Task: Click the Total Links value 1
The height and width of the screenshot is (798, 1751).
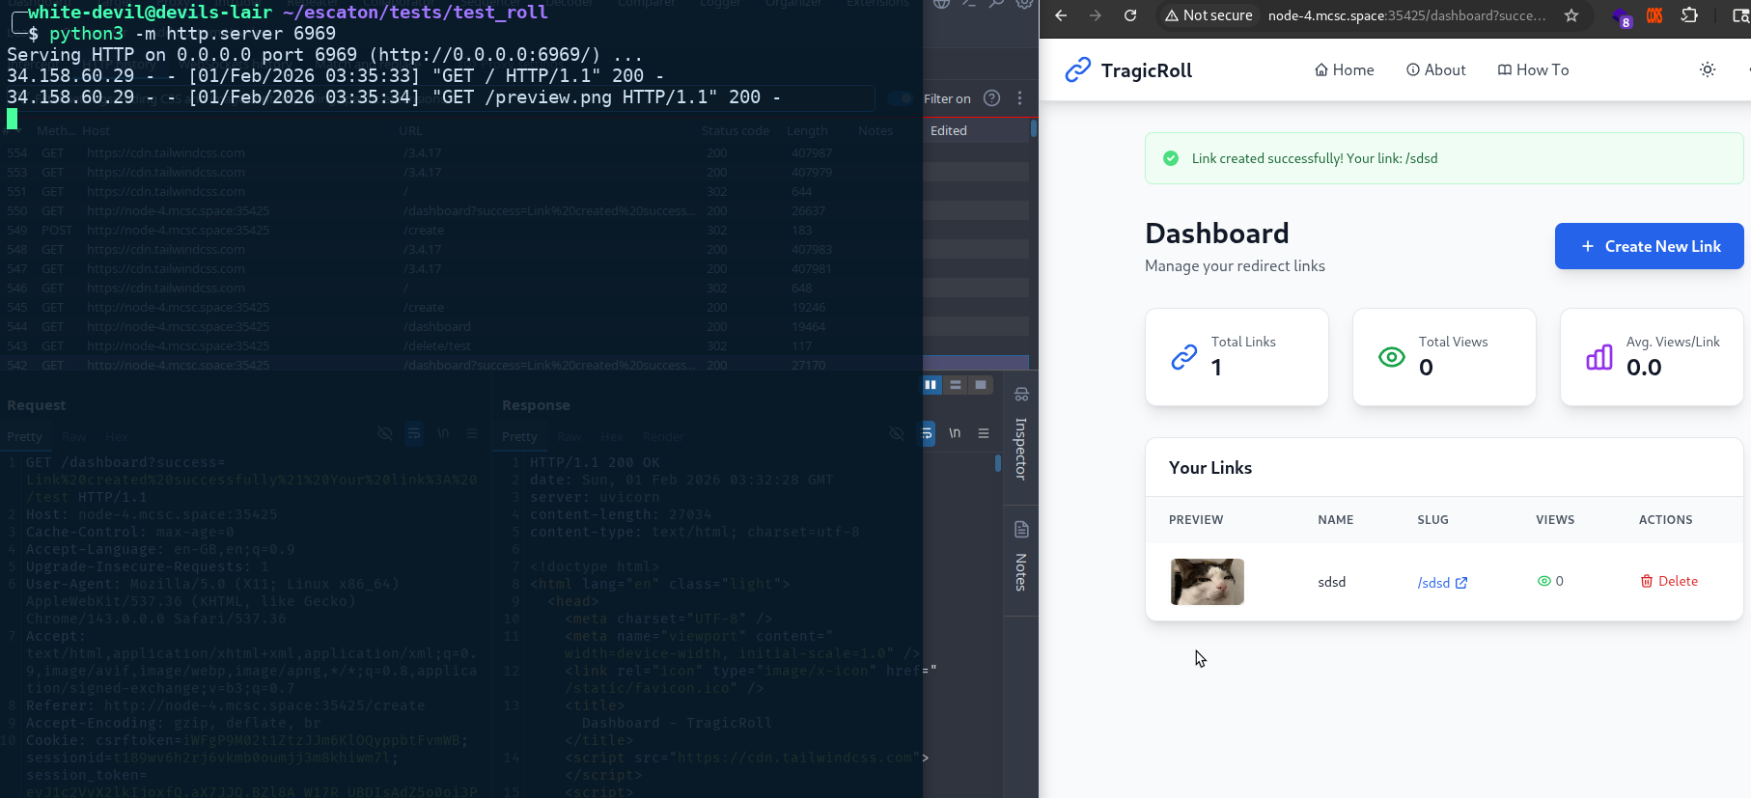Action: (1216, 368)
